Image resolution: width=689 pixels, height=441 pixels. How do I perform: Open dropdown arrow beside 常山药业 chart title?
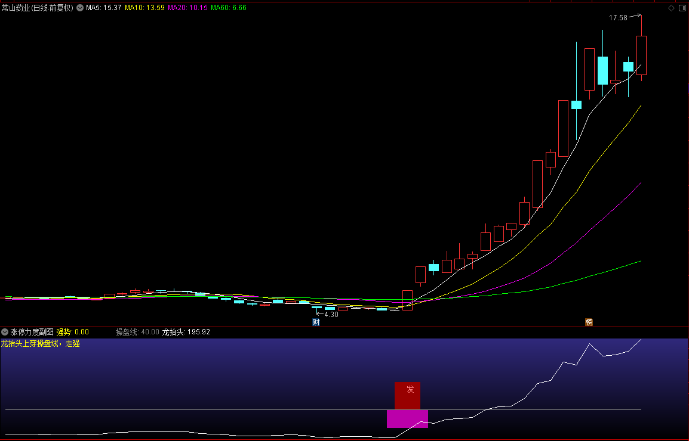pyautogui.click(x=80, y=8)
